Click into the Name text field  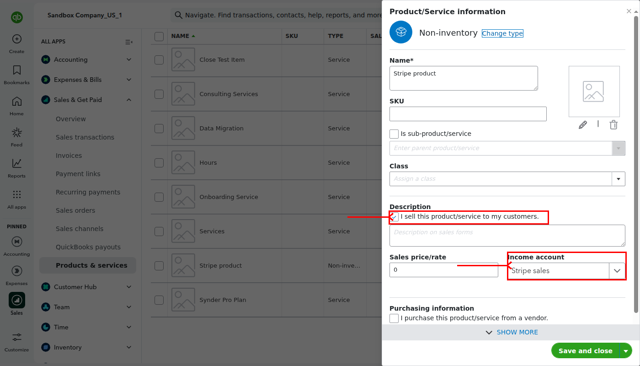pos(464,78)
